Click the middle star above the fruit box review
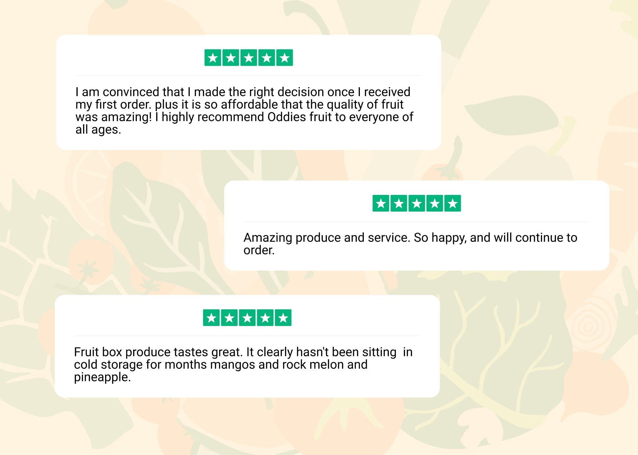The width and height of the screenshot is (638, 455). point(247,318)
